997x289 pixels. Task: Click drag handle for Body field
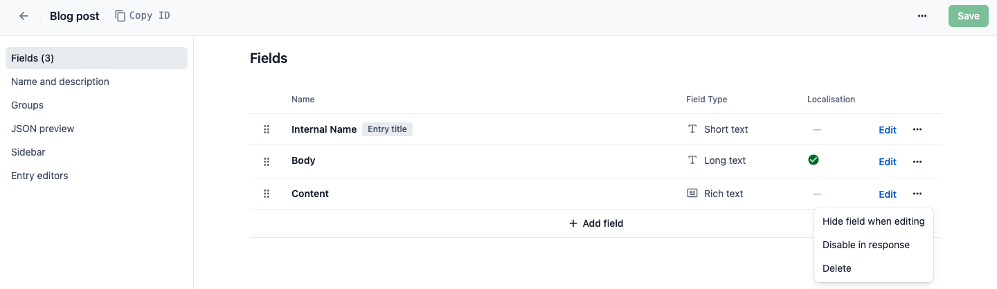(x=267, y=162)
